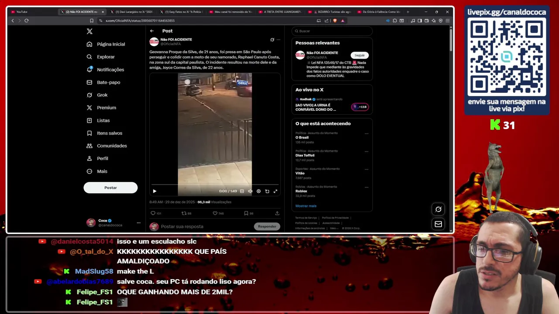Open Brave wallet icon
The image size is (559, 314).
(x=427, y=20)
